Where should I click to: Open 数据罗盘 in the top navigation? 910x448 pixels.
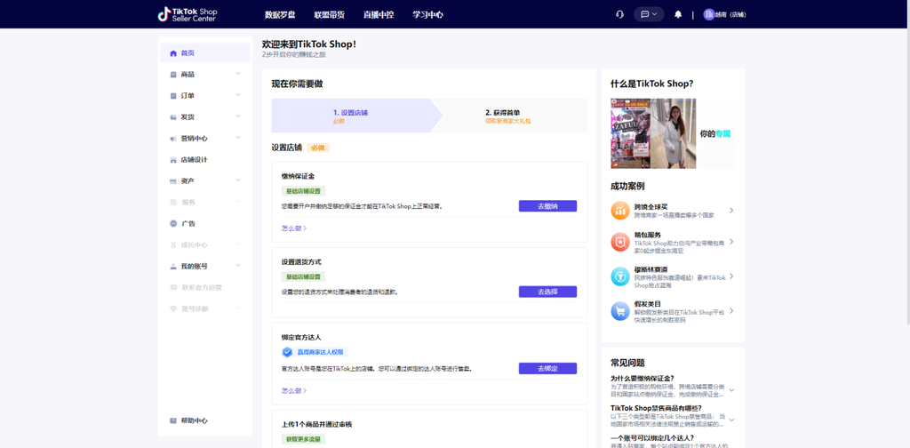280,14
